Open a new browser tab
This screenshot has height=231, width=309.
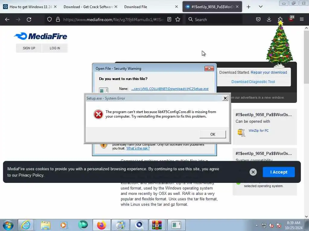[249, 7]
